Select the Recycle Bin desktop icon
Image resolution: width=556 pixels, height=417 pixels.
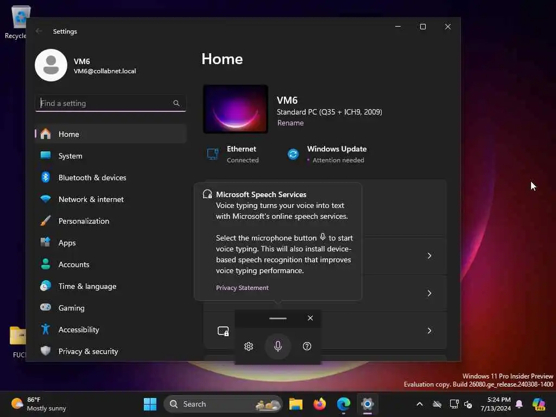point(17,22)
